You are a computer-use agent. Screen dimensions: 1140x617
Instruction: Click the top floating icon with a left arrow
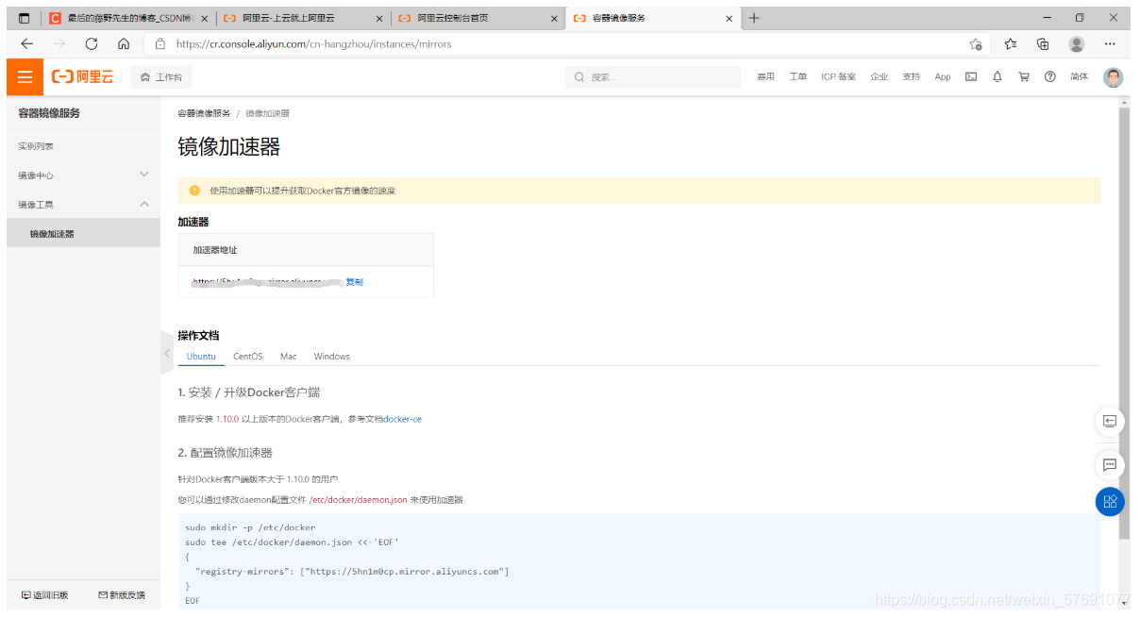point(1110,421)
